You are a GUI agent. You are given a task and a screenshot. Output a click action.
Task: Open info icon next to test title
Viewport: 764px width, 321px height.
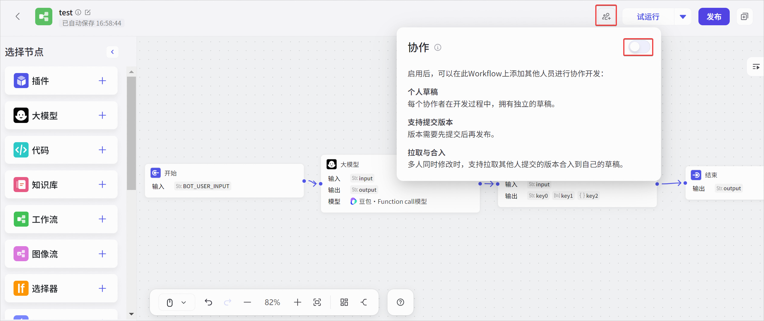click(78, 12)
